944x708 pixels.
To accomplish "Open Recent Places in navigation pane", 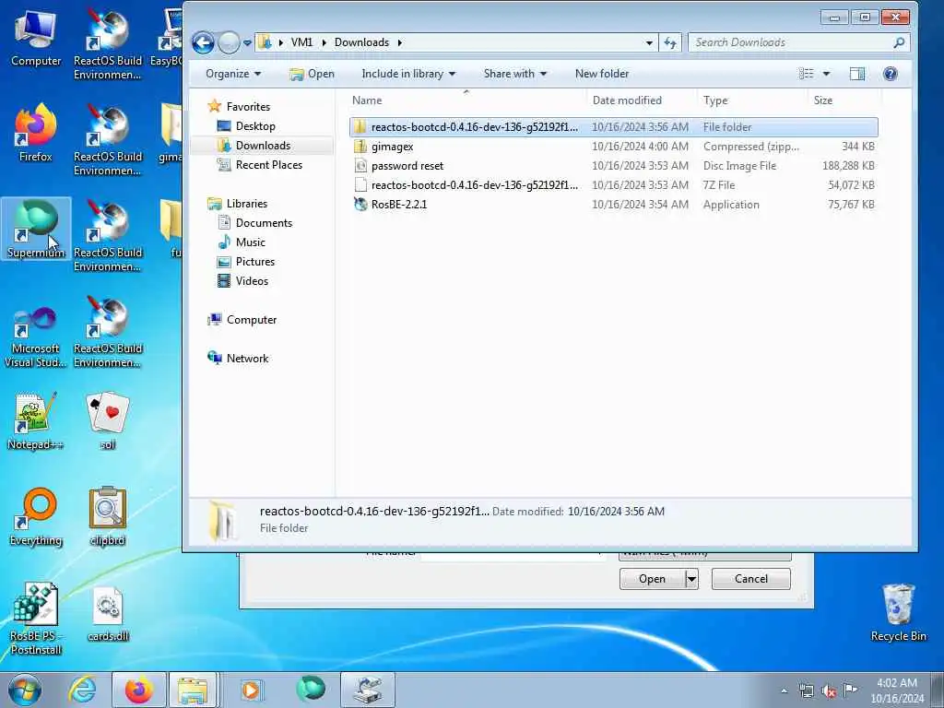I will (268, 164).
